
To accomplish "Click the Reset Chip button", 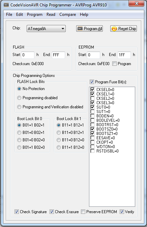I will tap(123, 29).
